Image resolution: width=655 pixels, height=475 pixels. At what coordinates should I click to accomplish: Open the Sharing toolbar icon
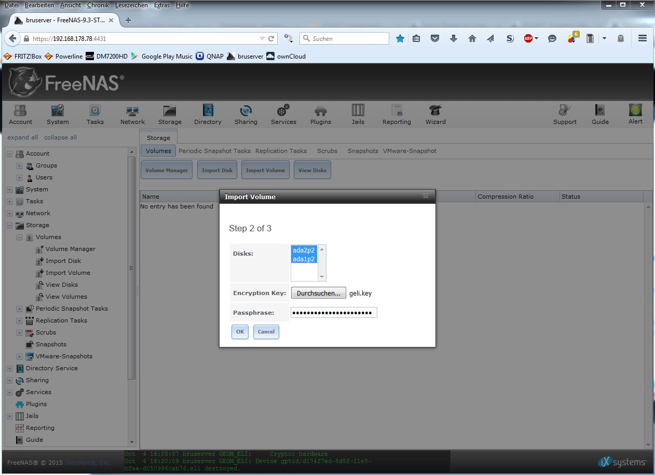coord(245,114)
